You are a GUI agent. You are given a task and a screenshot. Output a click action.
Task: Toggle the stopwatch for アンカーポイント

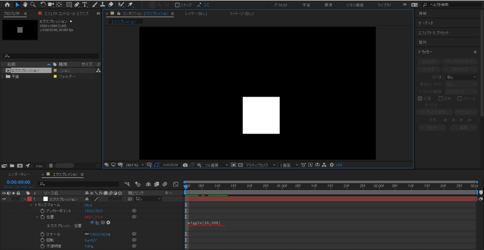(42, 211)
